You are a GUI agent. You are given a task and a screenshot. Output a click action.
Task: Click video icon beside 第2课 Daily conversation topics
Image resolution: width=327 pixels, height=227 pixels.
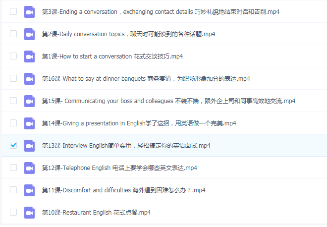tap(29, 34)
